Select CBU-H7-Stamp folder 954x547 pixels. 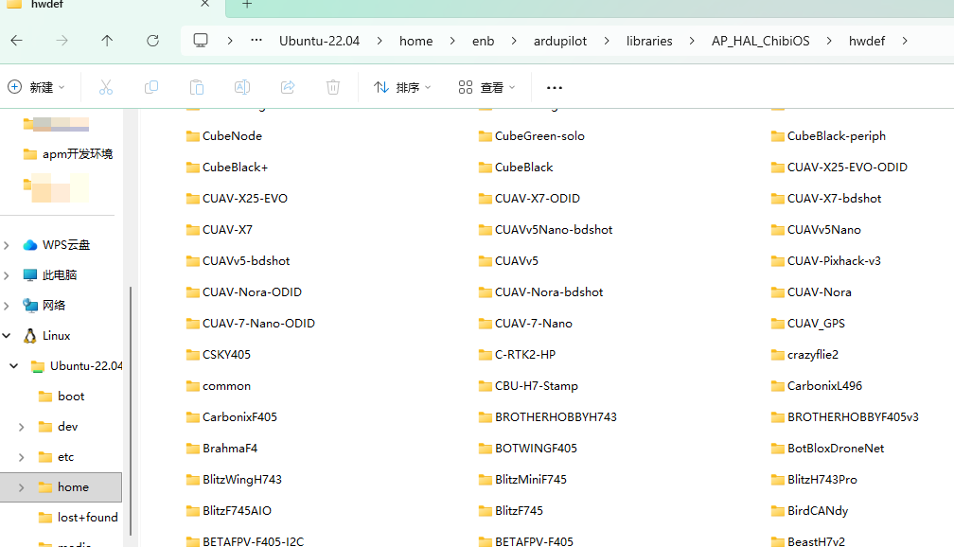pos(528,386)
